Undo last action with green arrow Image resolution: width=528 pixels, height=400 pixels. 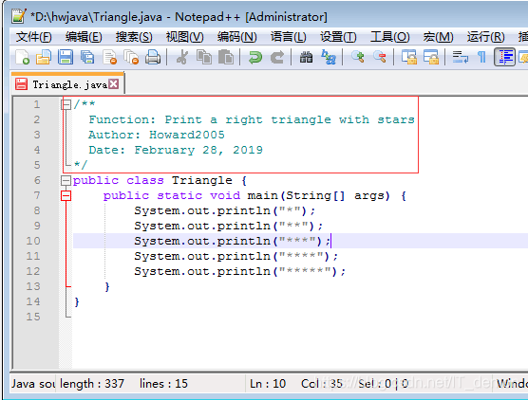click(255, 57)
